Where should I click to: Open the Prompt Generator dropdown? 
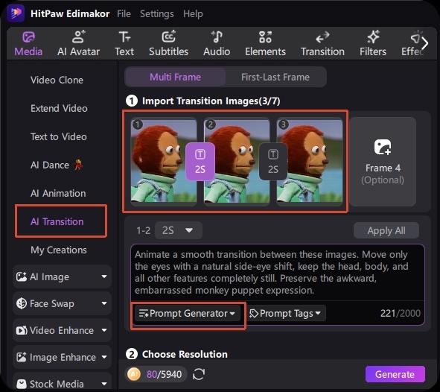pyautogui.click(x=187, y=313)
